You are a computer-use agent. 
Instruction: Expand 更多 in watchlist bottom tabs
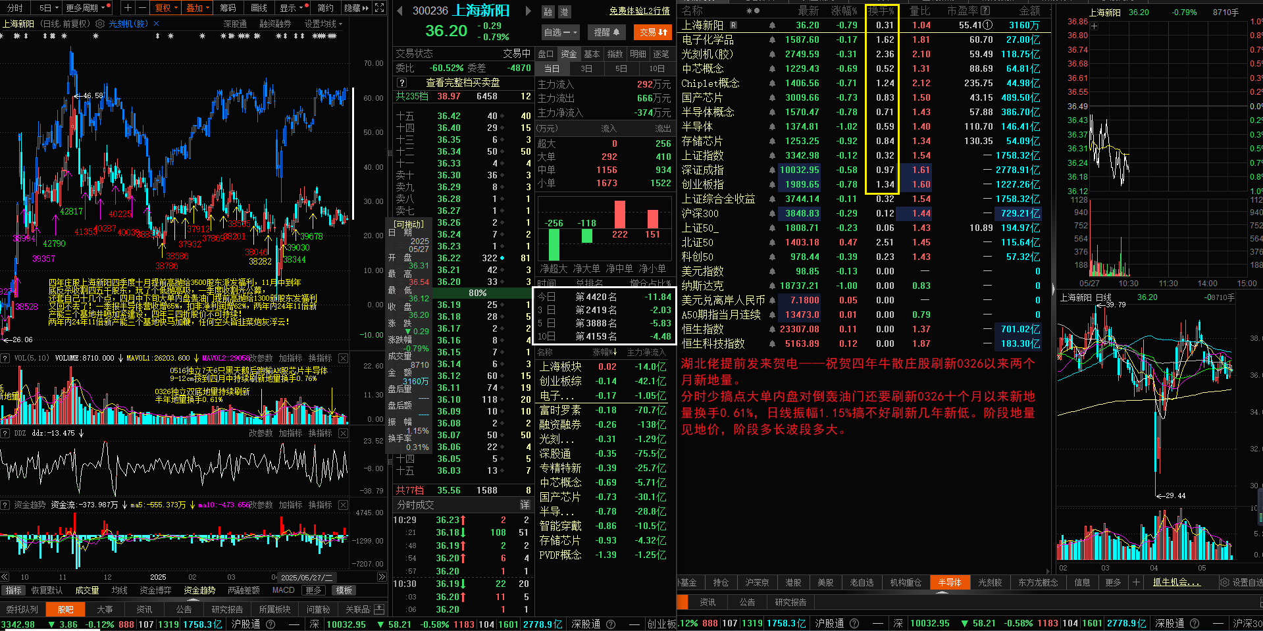[1113, 582]
